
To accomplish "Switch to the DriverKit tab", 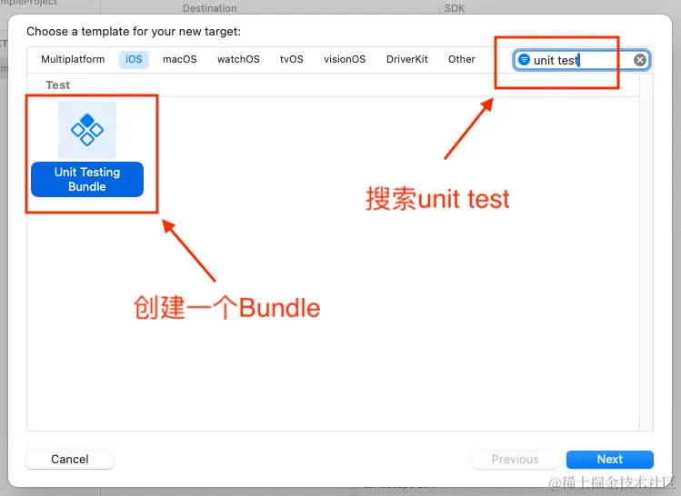I will (x=407, y=59).
